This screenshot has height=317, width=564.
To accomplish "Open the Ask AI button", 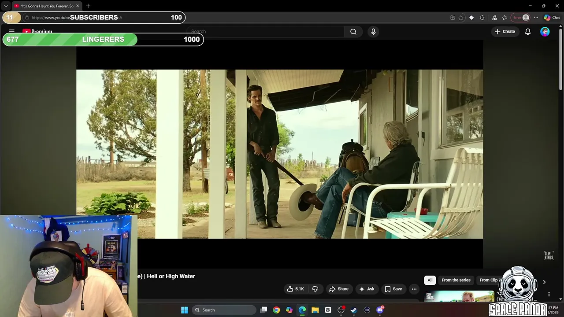I will pos(367,289).
